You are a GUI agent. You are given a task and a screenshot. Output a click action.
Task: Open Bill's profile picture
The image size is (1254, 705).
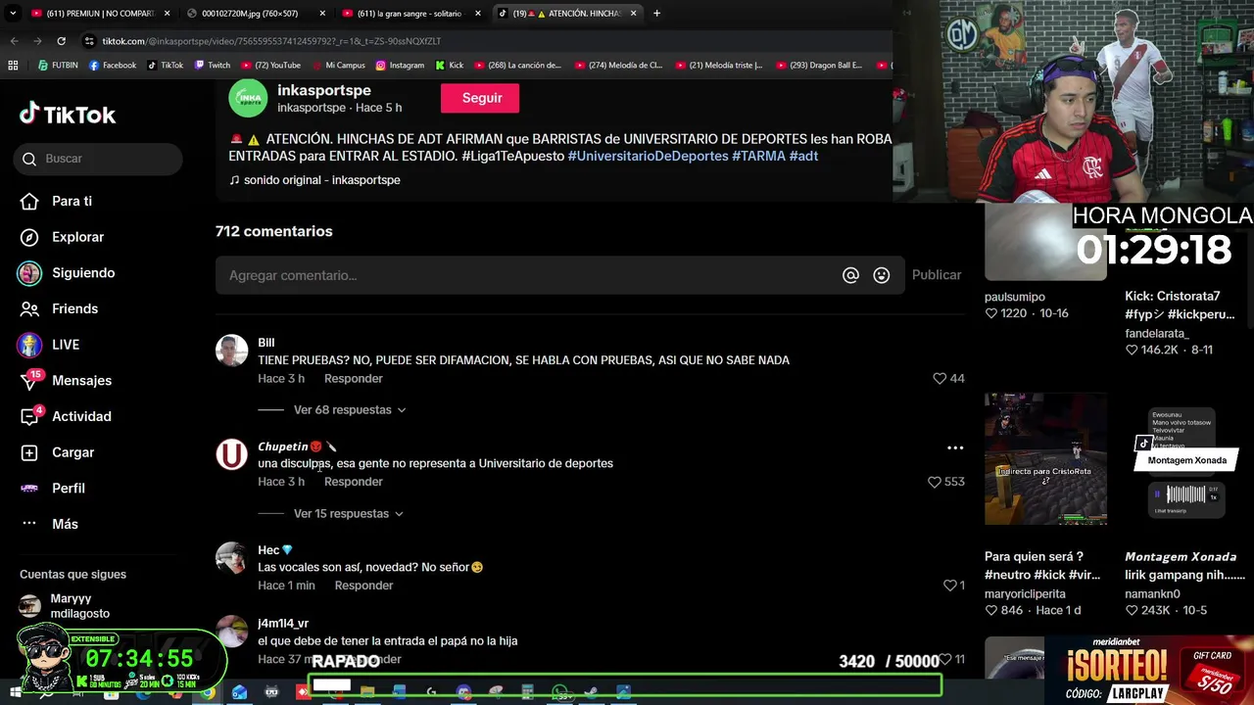(232, 351)
